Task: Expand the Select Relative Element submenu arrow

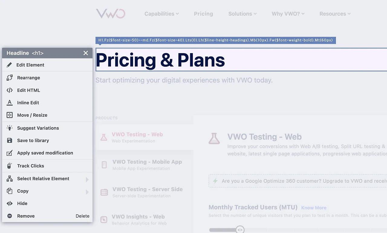Action: (x=87, y=180)
